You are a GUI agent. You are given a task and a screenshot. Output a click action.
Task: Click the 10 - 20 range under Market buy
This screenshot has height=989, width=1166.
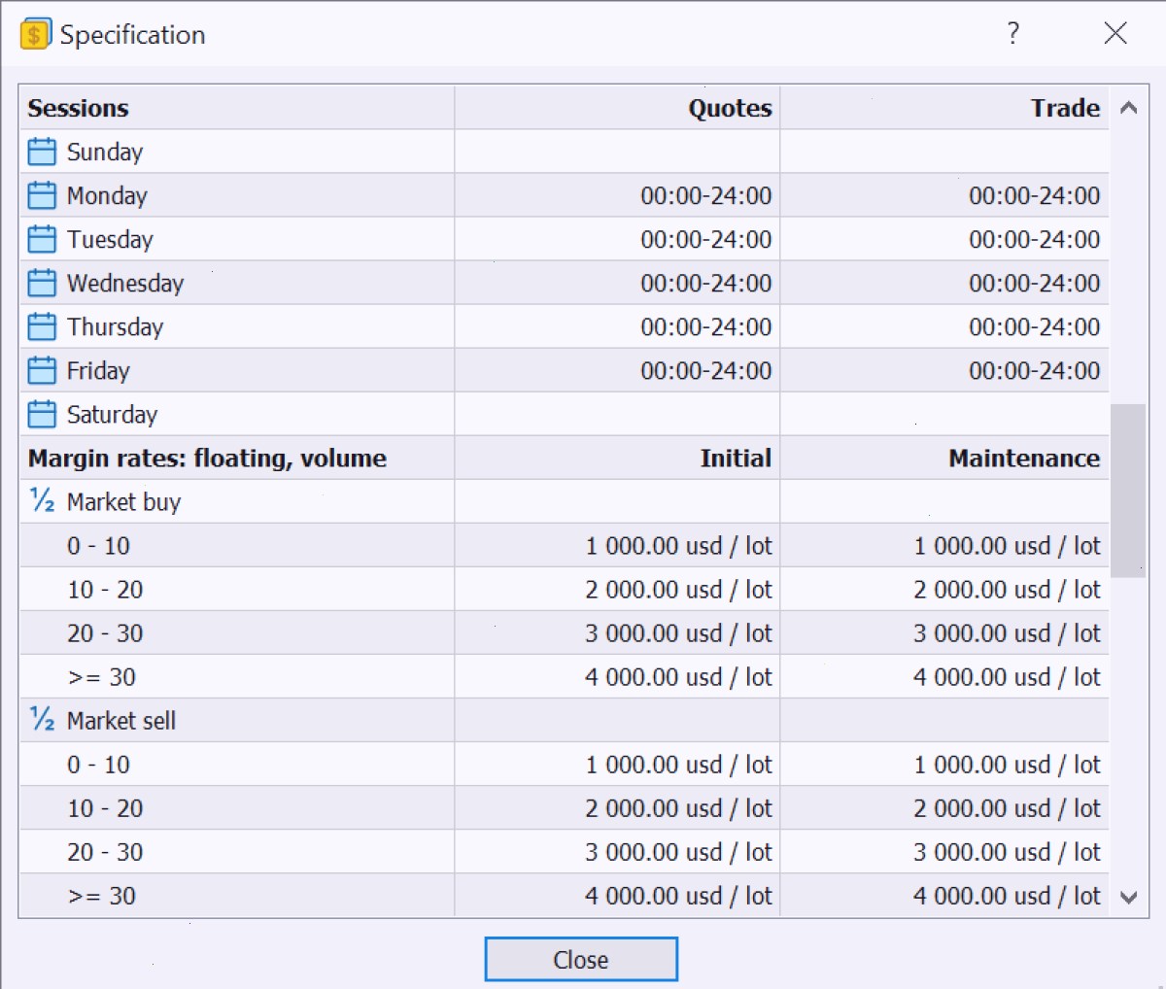tap(105, 590)
